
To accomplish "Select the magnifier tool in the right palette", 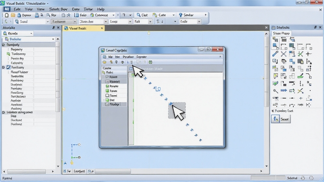I will tap(275, 91).
